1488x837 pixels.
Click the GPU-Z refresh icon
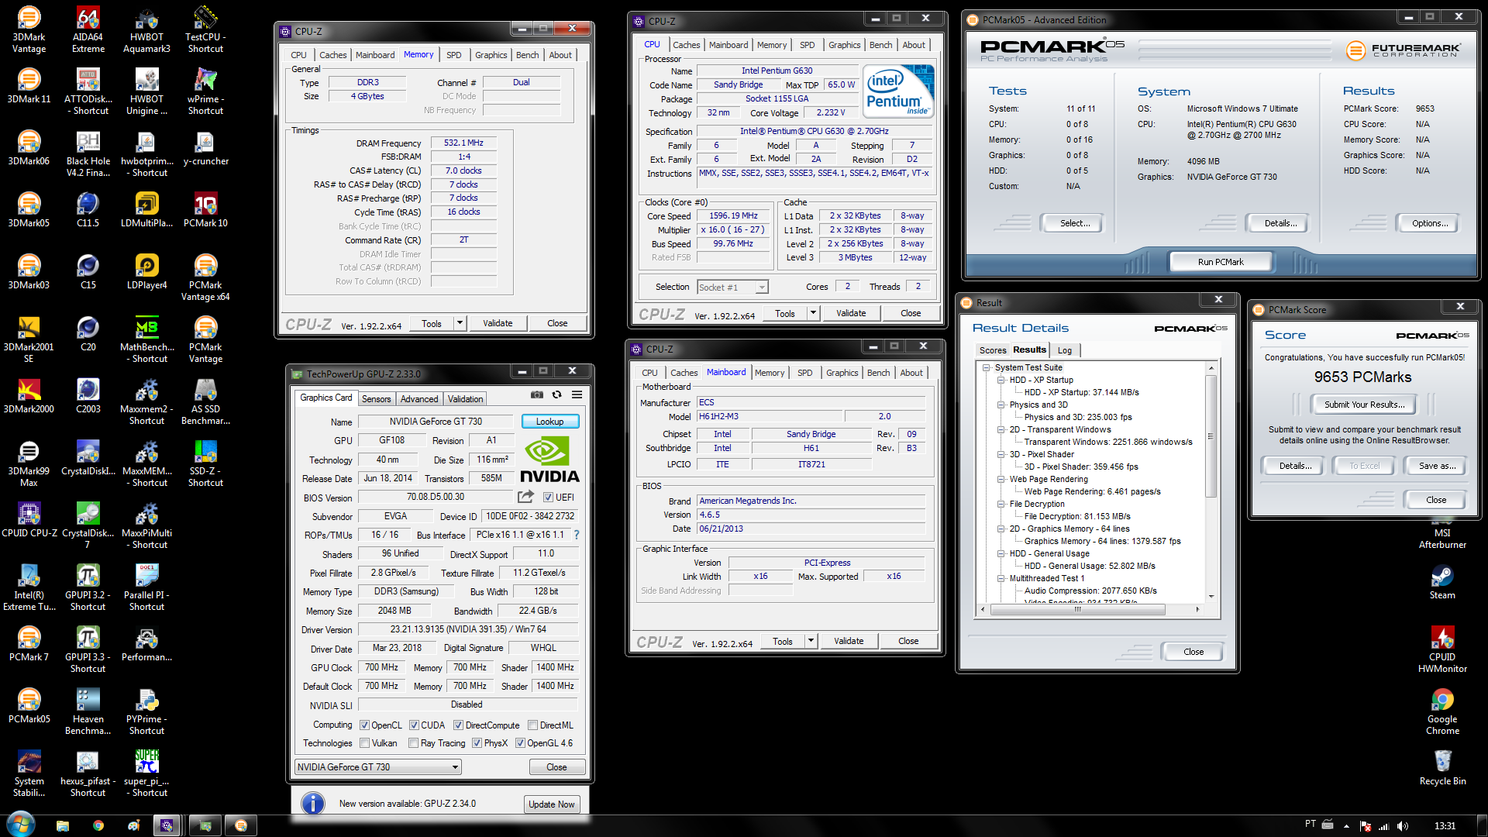point(556,394)
